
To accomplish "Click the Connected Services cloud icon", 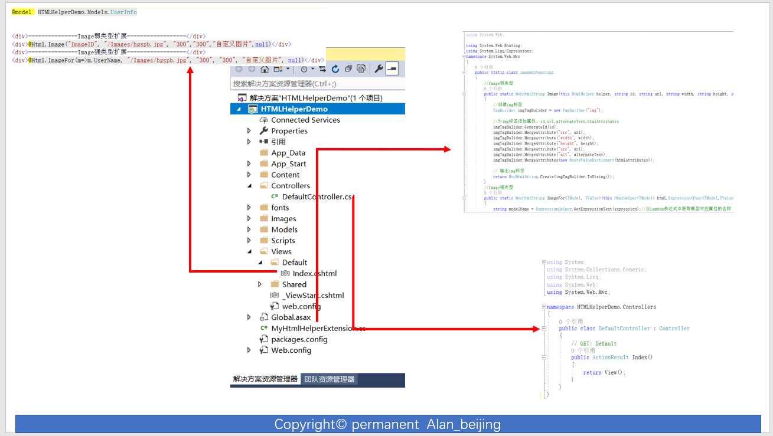I will [263, 120].
